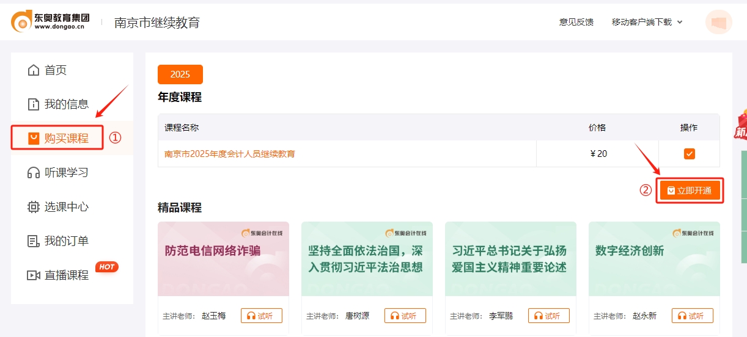The image size is (747, 337).
Task: Click the Dongao Education Group logo
Action: (50, 21)
